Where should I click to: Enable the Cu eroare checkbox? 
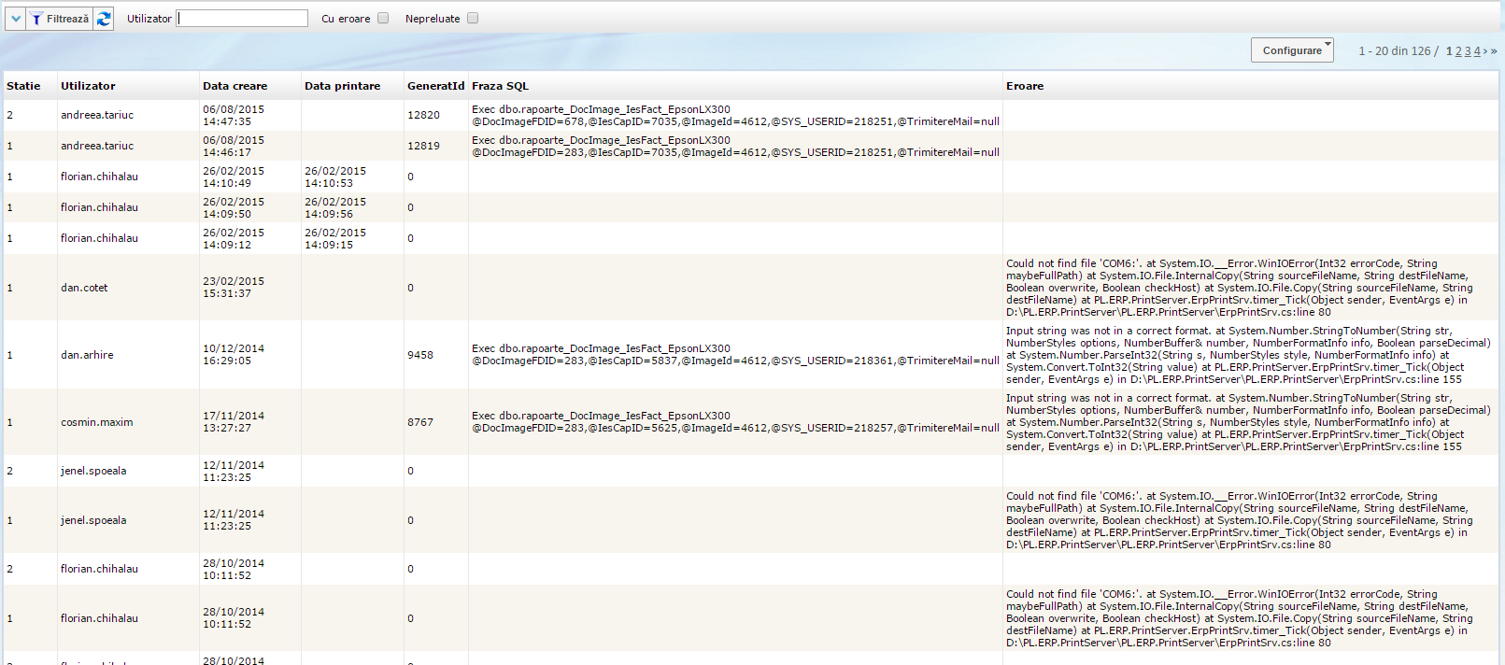coord(383,19)
